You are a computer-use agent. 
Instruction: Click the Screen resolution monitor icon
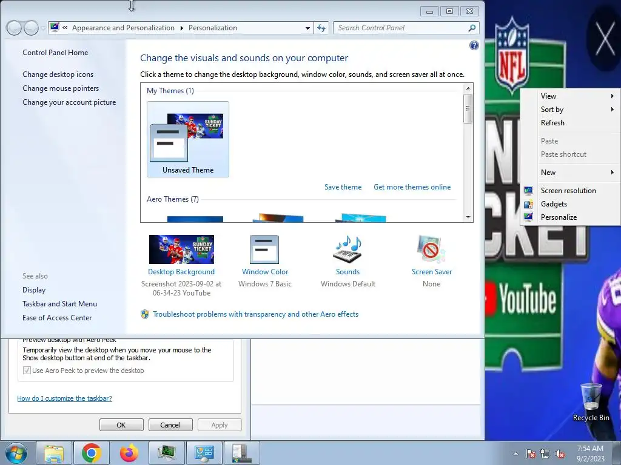(x=528, y=191)
